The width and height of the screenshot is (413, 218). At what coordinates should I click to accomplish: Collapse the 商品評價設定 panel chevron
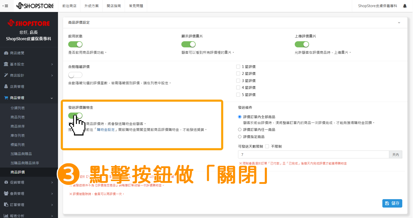pos(399,23)
